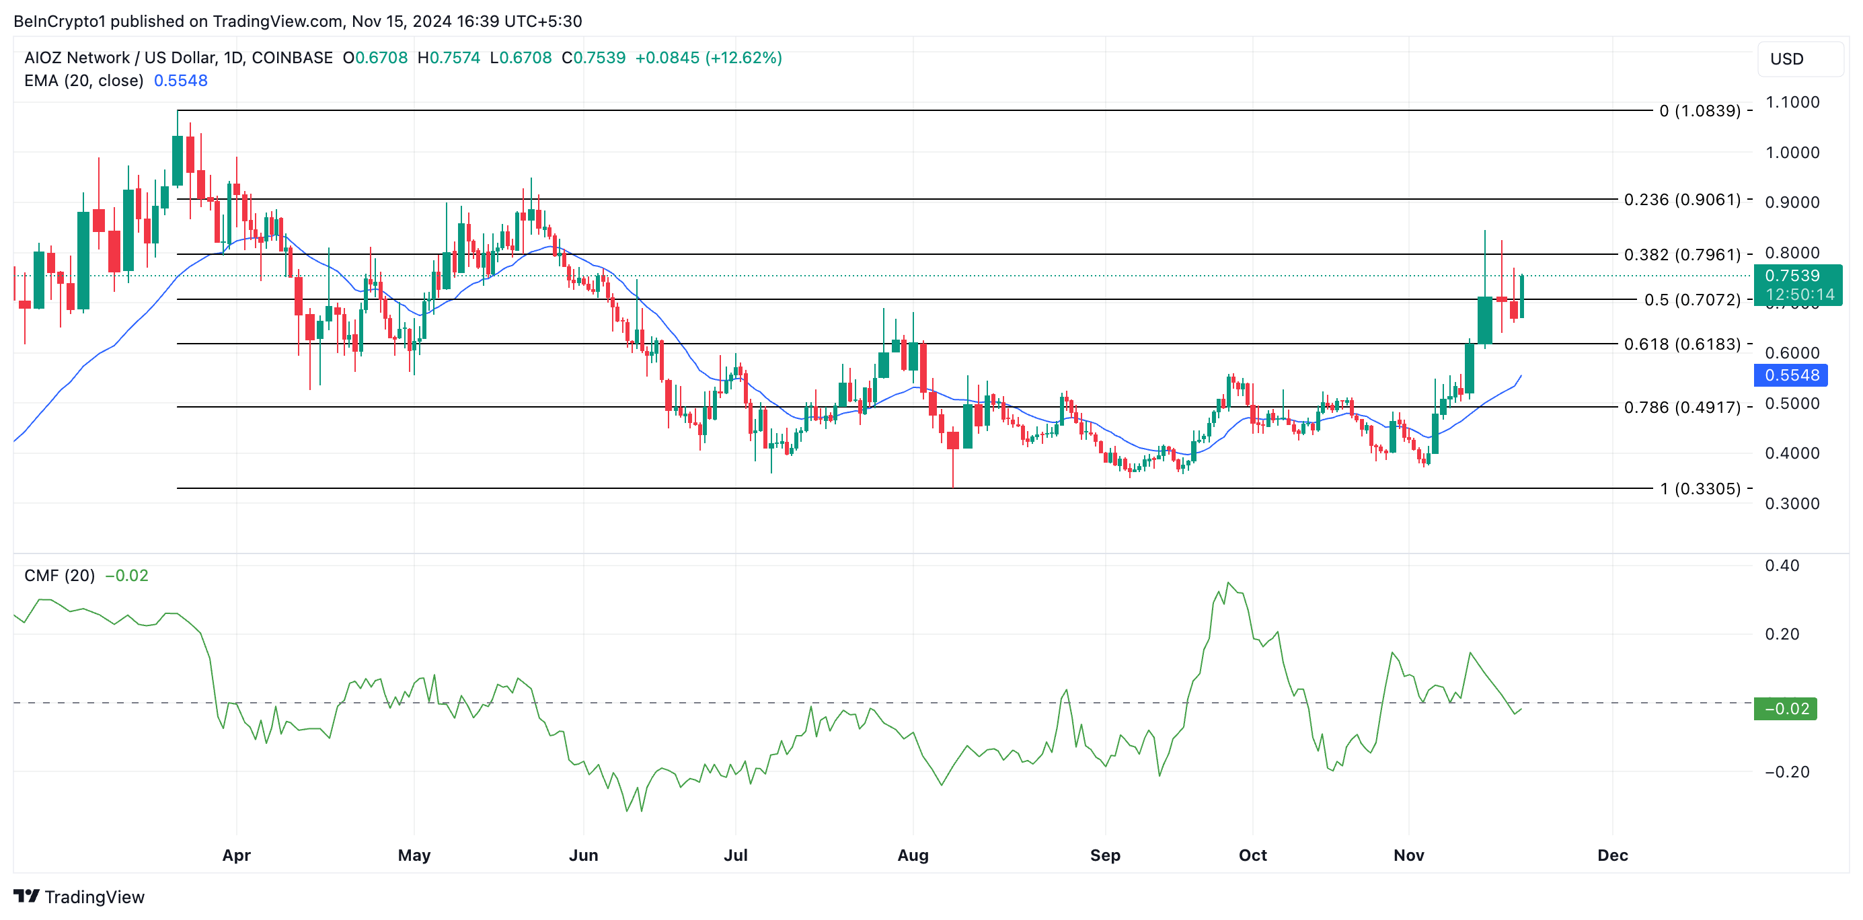This screenshot has height=920, width=1863.
Task: Select the 1 (0.3305) Fibonacci level label
Action: point(1700,489)
